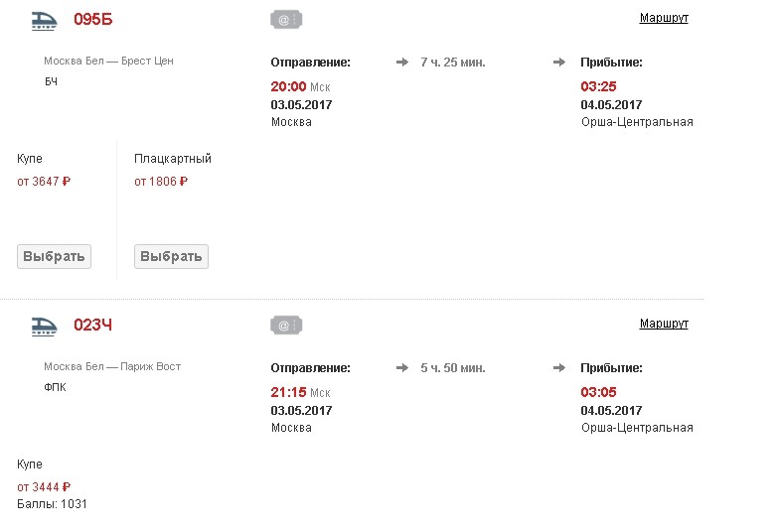Click train number 095Б
The height and width of the screenshot is (531, 777).
(93, 19)
